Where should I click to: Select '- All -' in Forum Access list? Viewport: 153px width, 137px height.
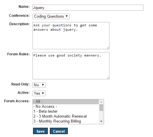pyautogui.click(x=66, y=102)
